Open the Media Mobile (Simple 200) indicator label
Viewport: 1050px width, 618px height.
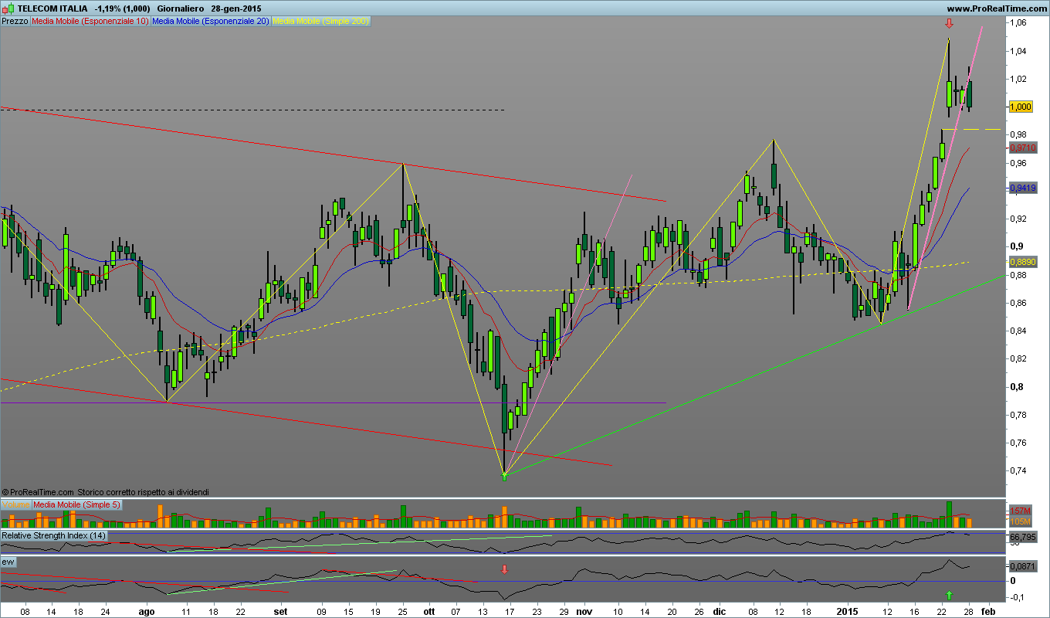(320, 21)
